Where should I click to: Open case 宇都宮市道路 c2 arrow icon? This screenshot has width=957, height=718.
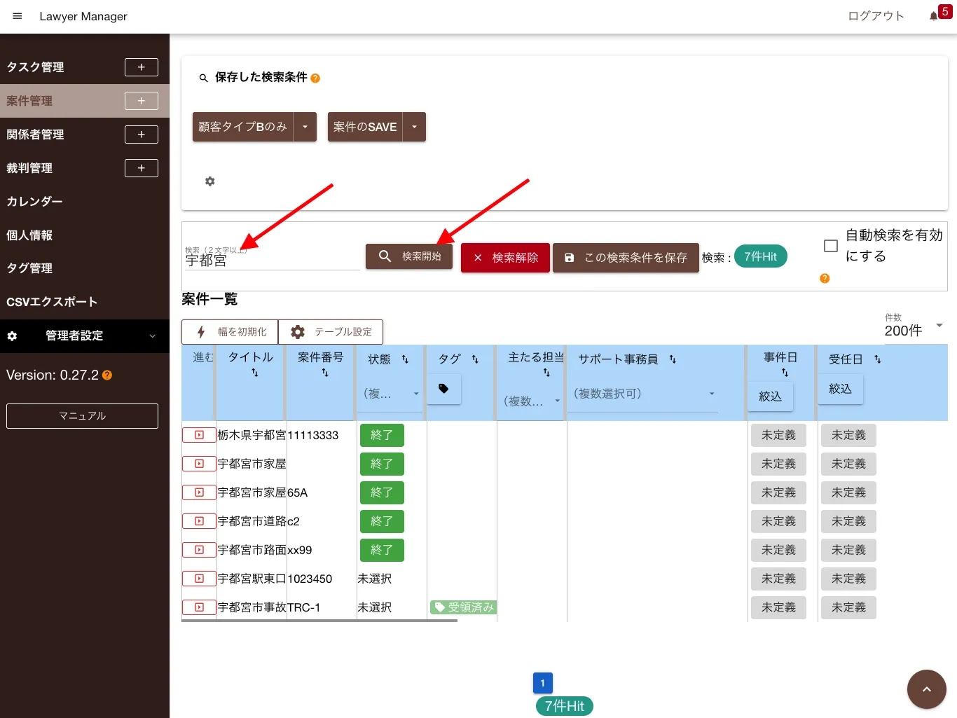[199, 521]
